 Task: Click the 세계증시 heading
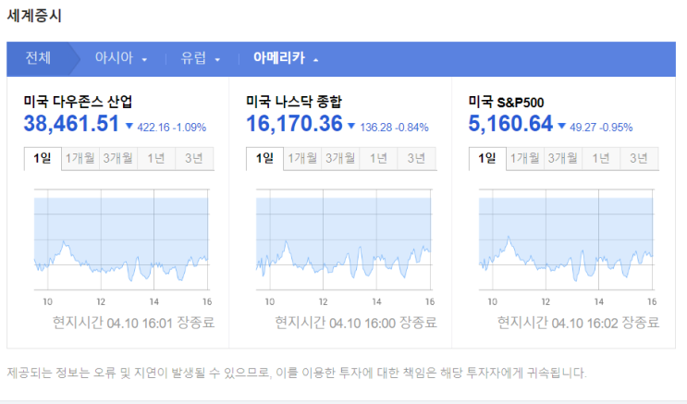coord(34,16)
